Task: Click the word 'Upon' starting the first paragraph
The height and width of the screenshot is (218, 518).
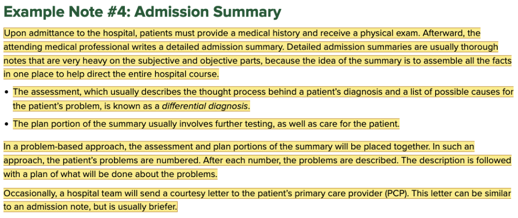Action: [14, 34]
